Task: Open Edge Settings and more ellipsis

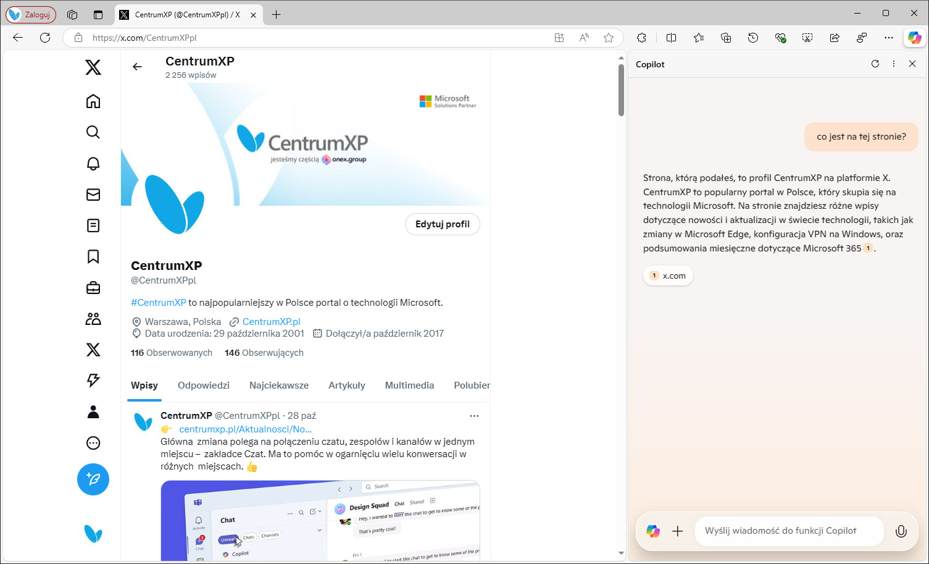Action: 889,38
